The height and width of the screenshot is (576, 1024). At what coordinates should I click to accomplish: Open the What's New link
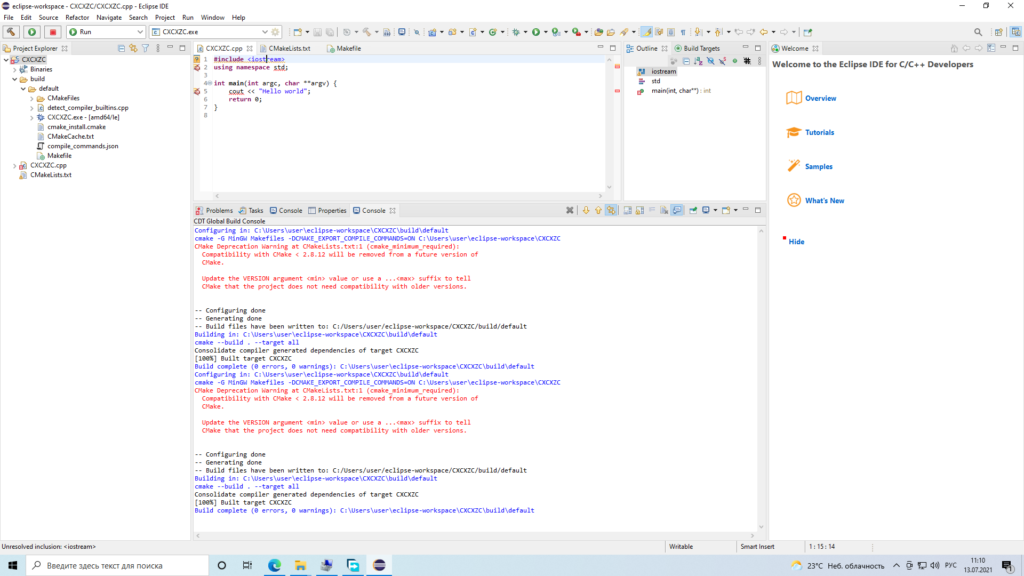(x=825, y=201)
